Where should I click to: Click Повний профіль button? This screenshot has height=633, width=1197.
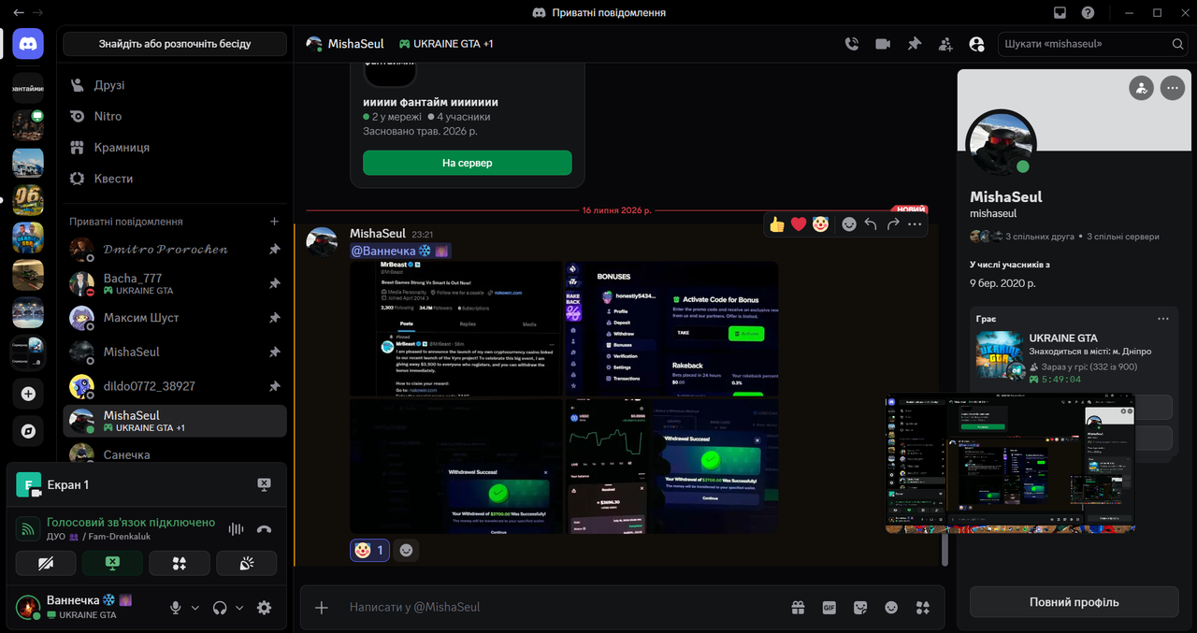tap(1074, 602)
